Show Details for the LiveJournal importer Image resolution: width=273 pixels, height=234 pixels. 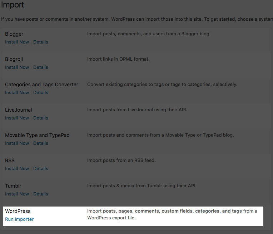[41, 118]
